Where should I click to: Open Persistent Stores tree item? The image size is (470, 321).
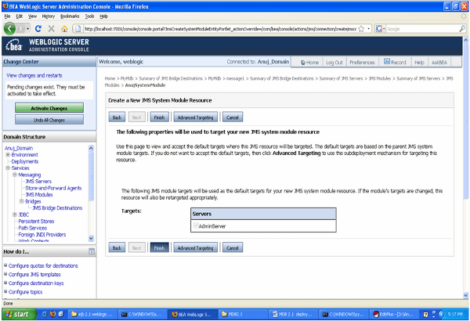pos(36,222)
